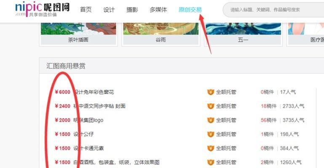Viewport: 324px width, 168px height.
Task: Open the 谷雨 illustration thumbnail
Action: (x=161, y=34)
